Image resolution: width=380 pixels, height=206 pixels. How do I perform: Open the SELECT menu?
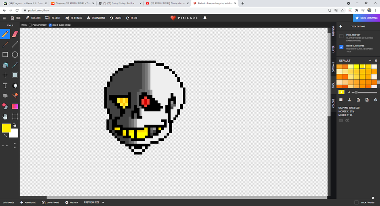click(53, 18)
